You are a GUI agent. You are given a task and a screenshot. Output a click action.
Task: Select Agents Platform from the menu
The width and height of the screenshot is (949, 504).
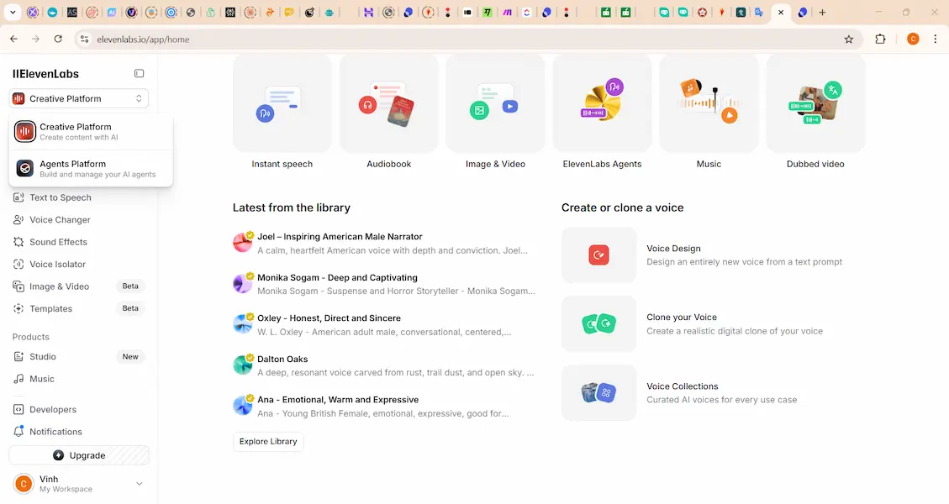tap(91, 169)
